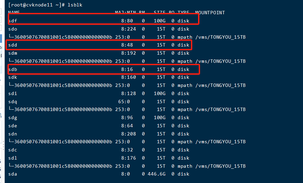The width and height of the screenshot is (303, 183).
Task: Select the sdn device name
Action: 13,134
